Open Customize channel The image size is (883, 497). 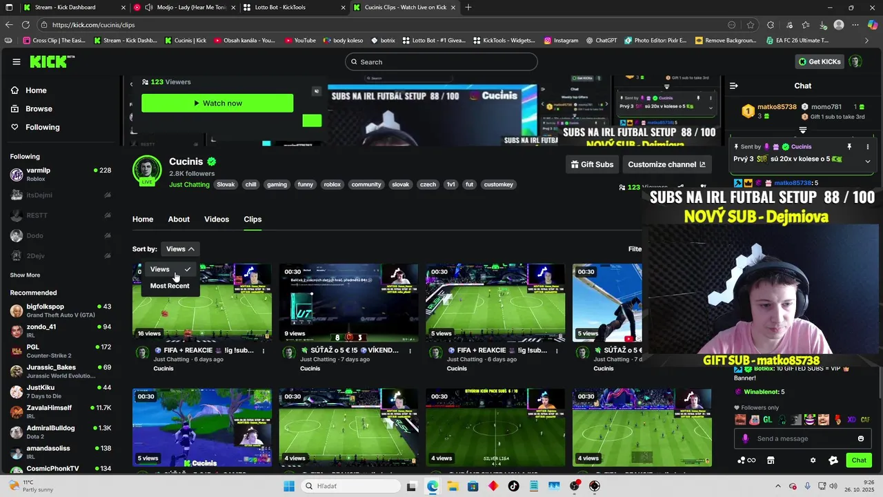tap(666, 164)
